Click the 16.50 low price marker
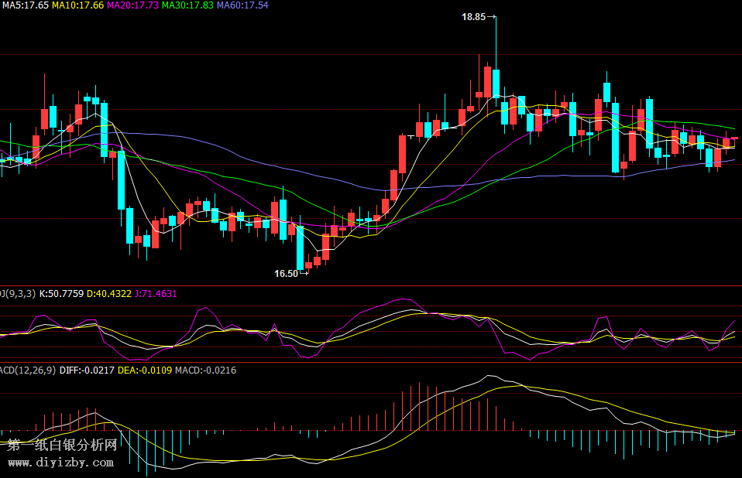 286,274
